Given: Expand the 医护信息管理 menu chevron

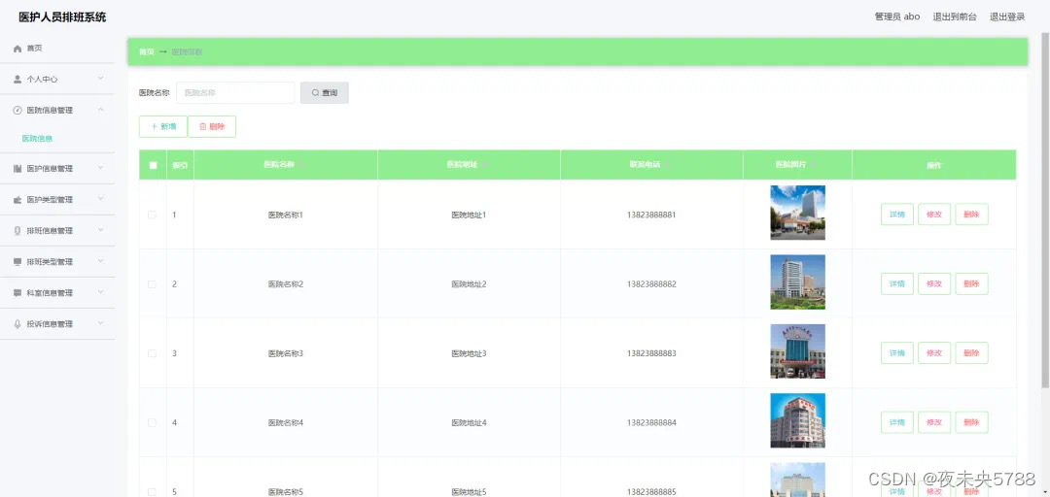Looking at the screenshot, I should pos(100,168).
